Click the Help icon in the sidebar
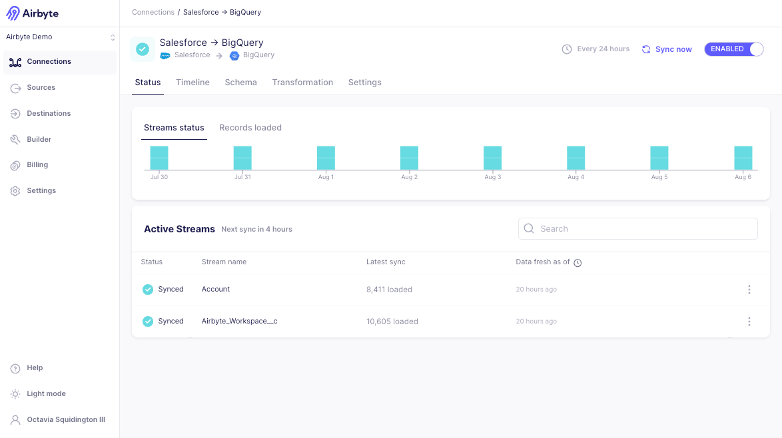The width and height of the screenshot is (782, 438). click(15, 368)
